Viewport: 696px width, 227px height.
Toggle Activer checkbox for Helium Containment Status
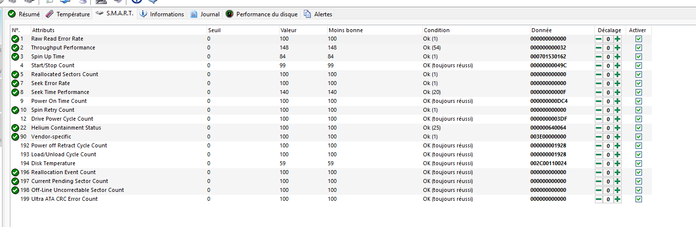[x=638, y=128]
